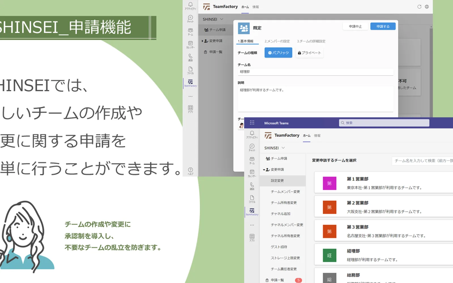Viewport: 453px width, 283px height.
Task: Click the Microsoft Teams 検索 search box
Action: (384, 123)
